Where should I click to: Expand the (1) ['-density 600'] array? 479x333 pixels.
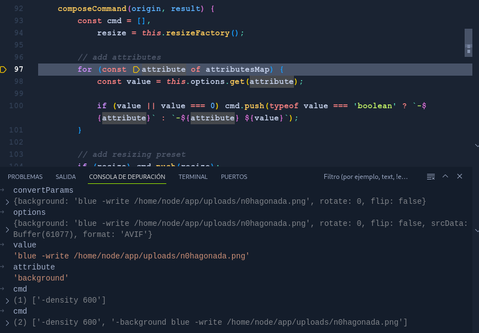(x=7, y=300)
